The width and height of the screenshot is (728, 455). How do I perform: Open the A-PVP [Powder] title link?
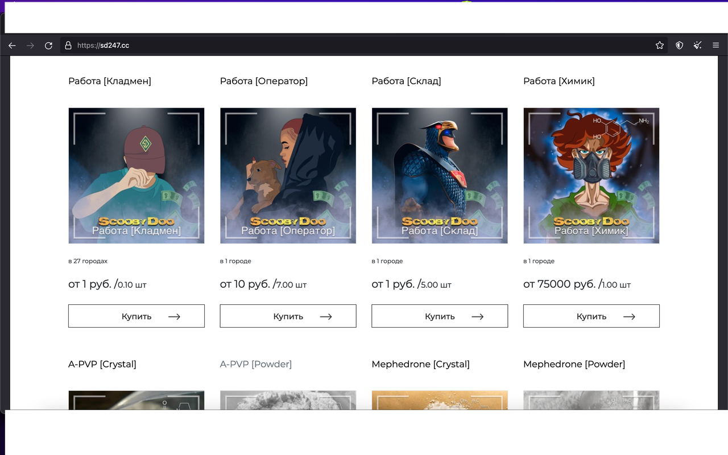[x=256, y=364]
